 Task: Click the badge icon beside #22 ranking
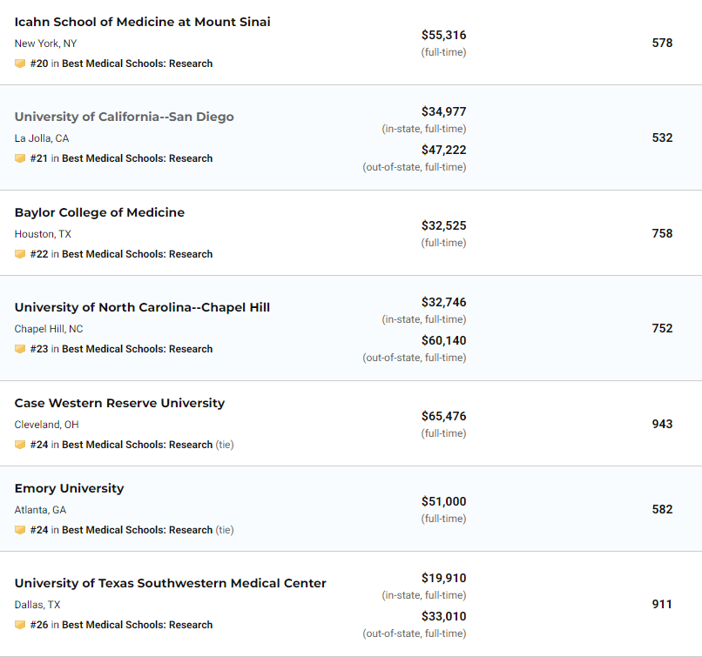[x=20, y=254]
